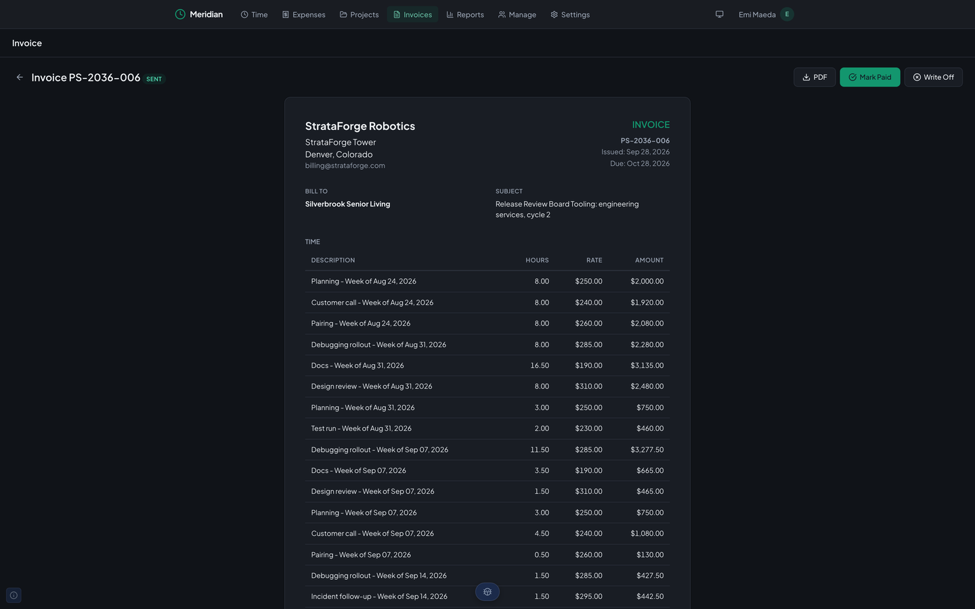Click the Mark Paid button
Image resolution: width=975 pixels, height=609 pixels.
pyautogui.click(x=870, y=77)
